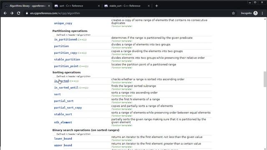The width and height of the screenshot is (267, 150).
Task: Open a new tab with the plus button
Action: pos(156,6)
